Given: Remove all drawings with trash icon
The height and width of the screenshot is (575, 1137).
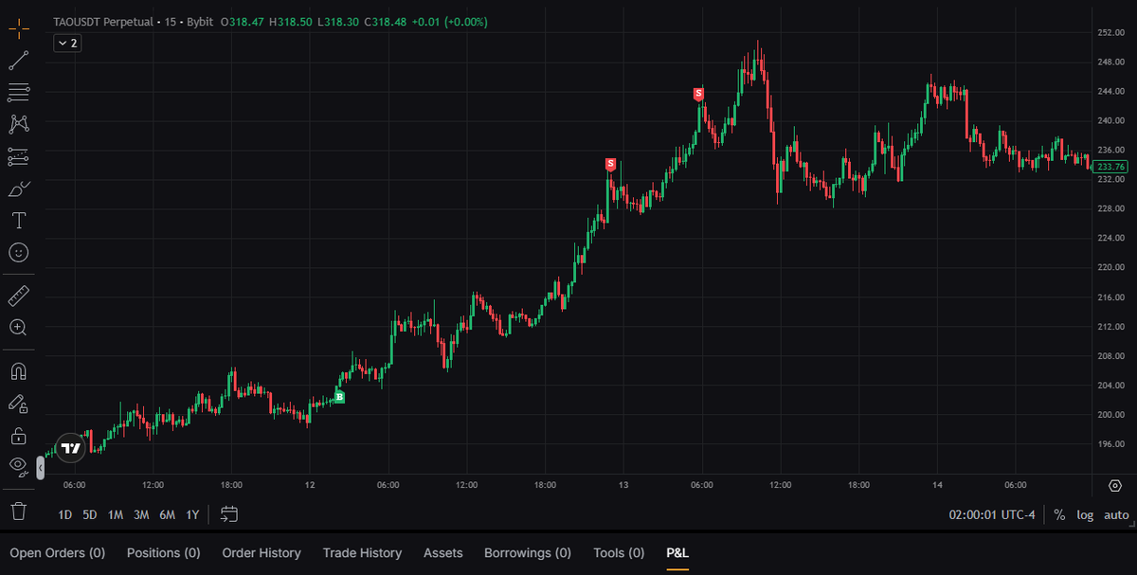Looking at the screenshot, I should point(19,511).
